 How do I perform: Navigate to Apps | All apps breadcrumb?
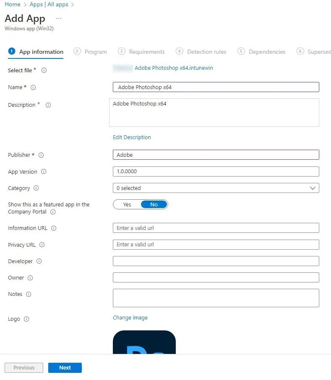pyautogui.click(x=49, y=4)
